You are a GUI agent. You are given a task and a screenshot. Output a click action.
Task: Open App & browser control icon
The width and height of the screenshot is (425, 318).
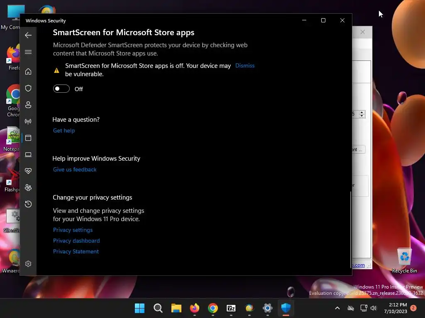coord(28,138)
